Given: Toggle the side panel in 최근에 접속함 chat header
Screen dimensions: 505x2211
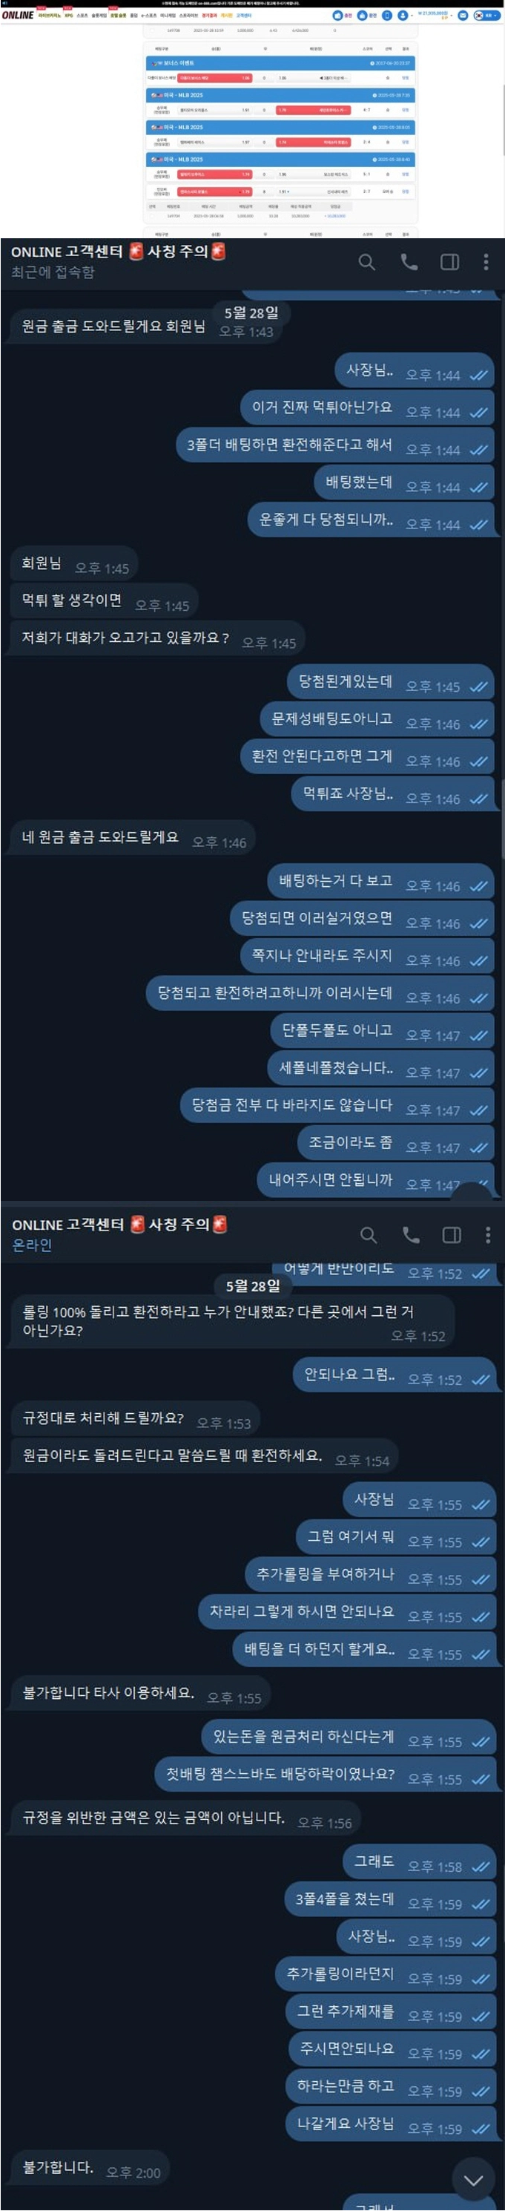Looking at the screenshot, I should [450, 263].
